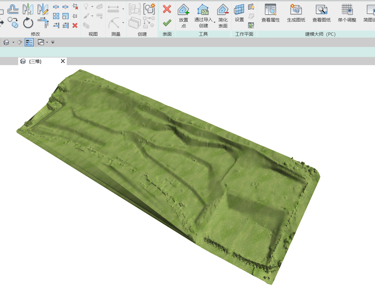Select the Place Point (放置点) tool
The height and width of the screenshot is (292, 375).
(184, 16)
